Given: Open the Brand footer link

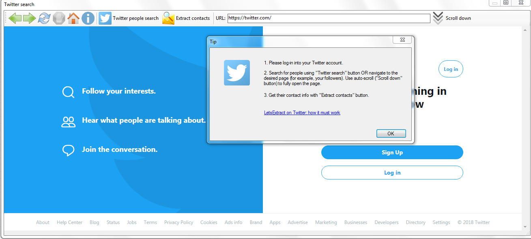Looking at the screenshot, I should coord(256,222).
